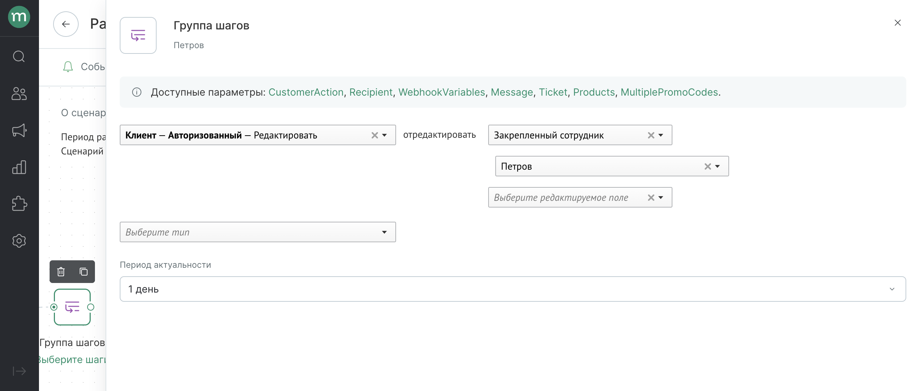Screen dimensions: 919x391
Task: Expand the Клиент — Авторизованный dropdown arrow
Action: tap(384, 135)
